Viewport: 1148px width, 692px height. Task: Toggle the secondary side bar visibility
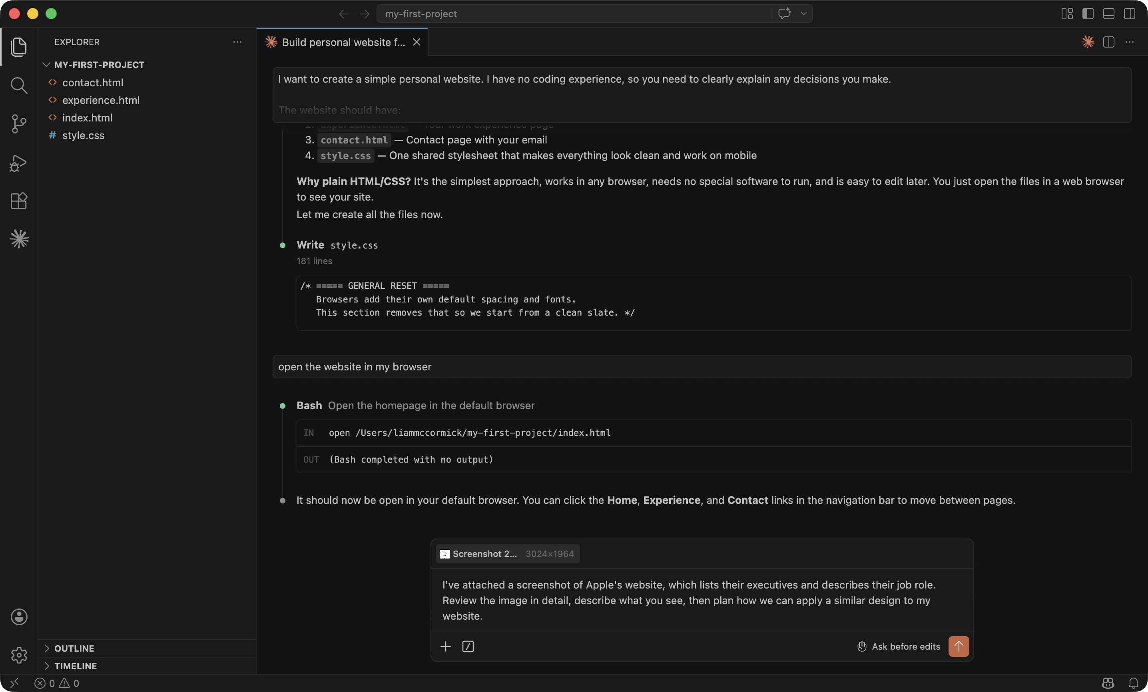[1129, 14]
